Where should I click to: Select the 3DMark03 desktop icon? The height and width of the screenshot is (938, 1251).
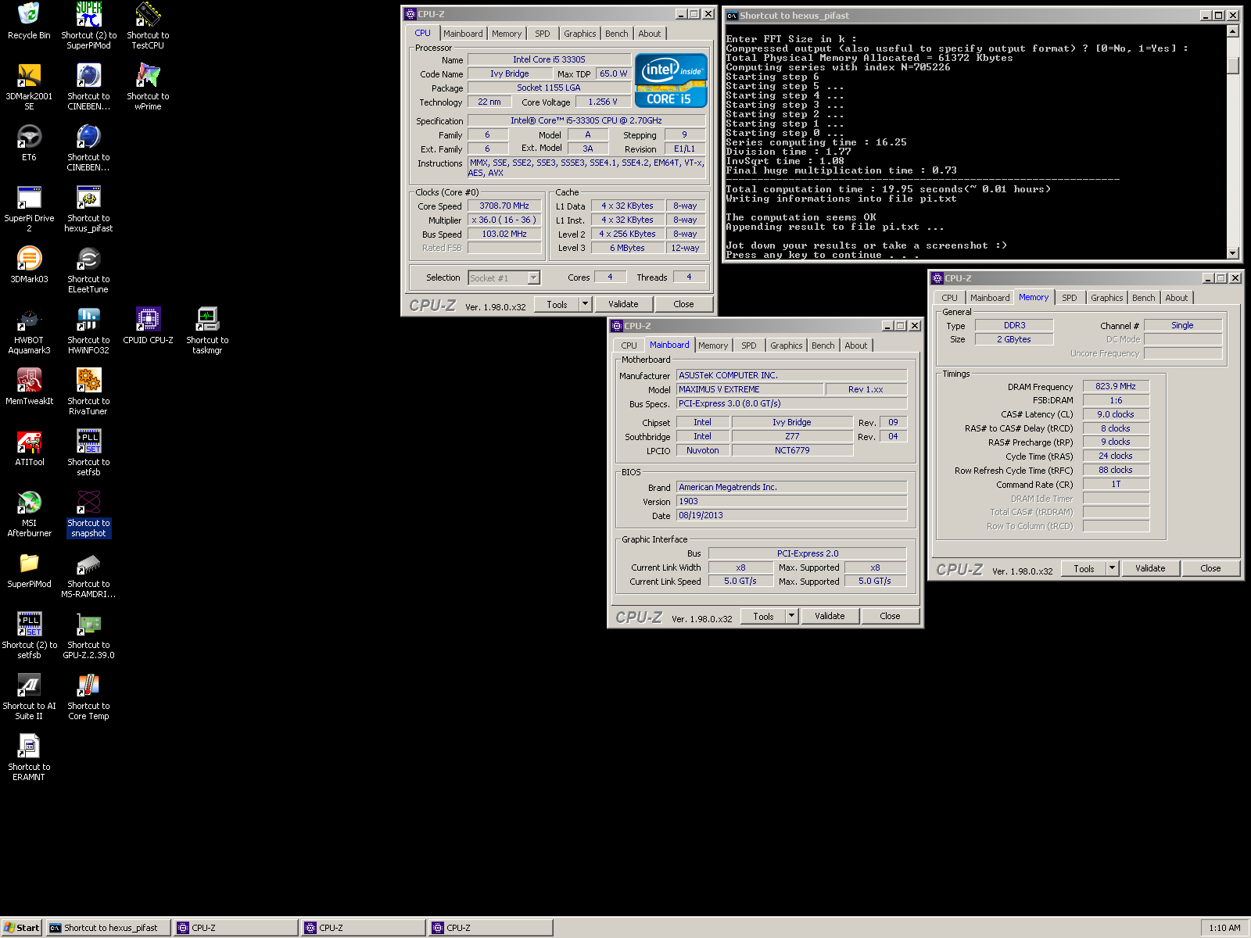pyautogui.click(x=29, y=264)
